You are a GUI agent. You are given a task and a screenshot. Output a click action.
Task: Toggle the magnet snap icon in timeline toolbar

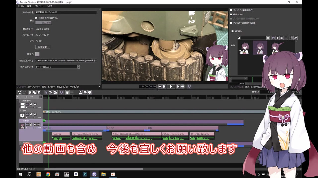[61, 92]
